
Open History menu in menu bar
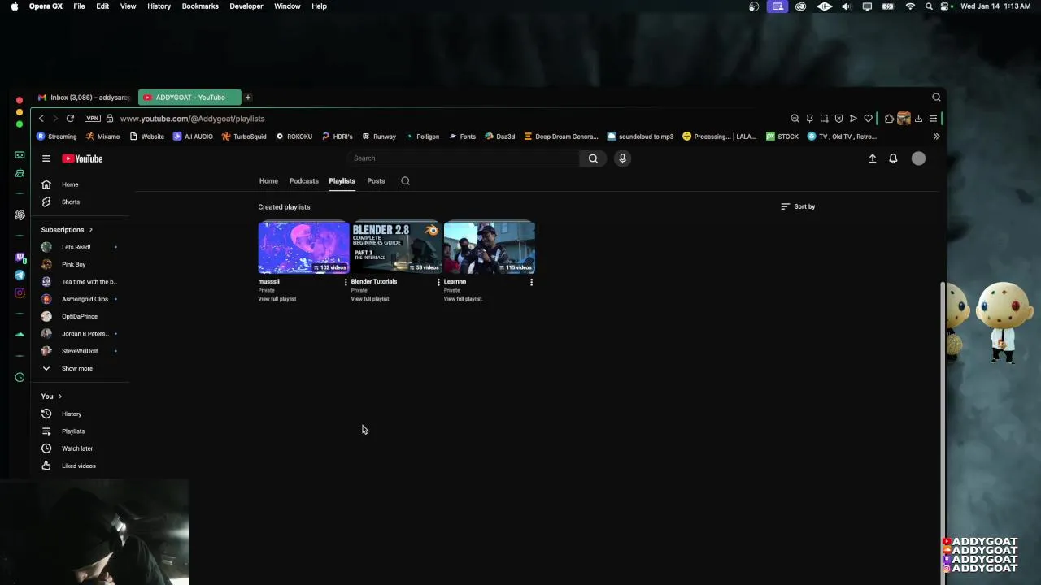[159, 6]
